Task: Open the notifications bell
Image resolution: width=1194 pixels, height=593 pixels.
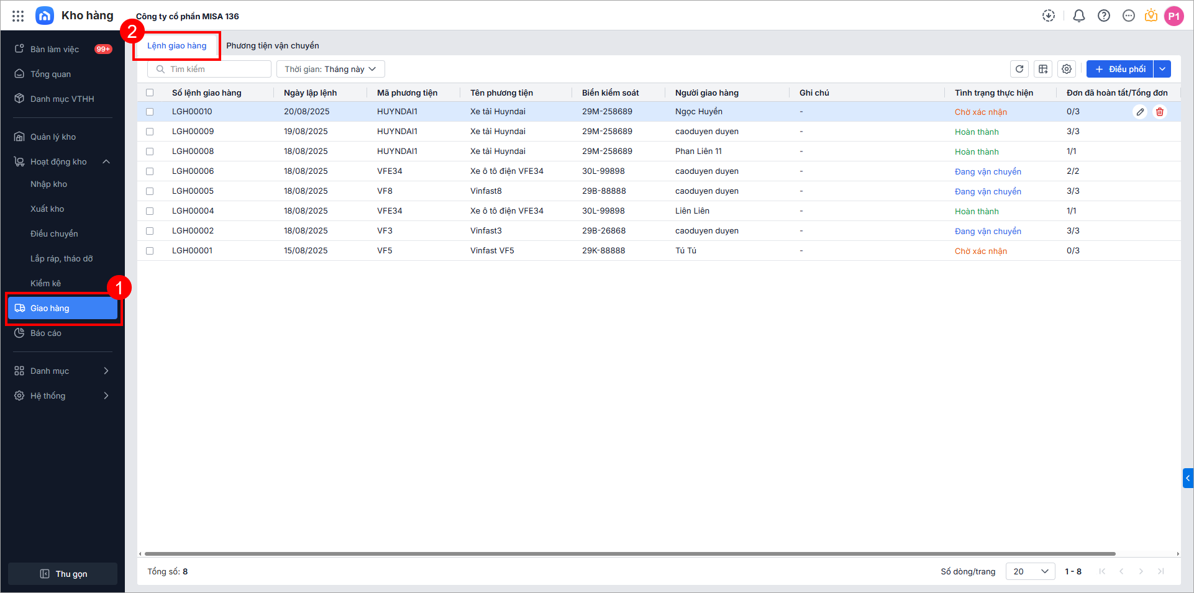Action: (1079, 16)
